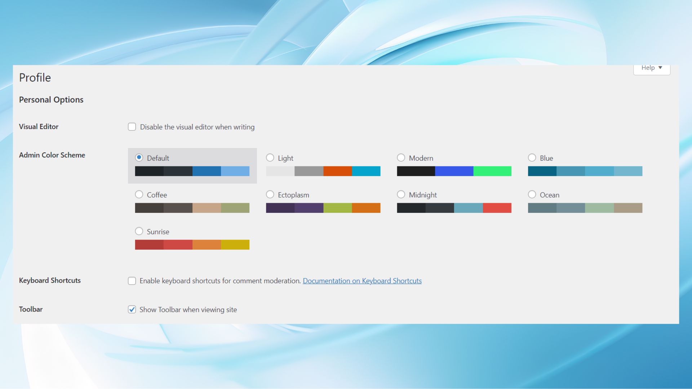The width and height of the screenshot is (692, 389).
Task: Click the Default scheme blue swatch
Action: [207, 171]
